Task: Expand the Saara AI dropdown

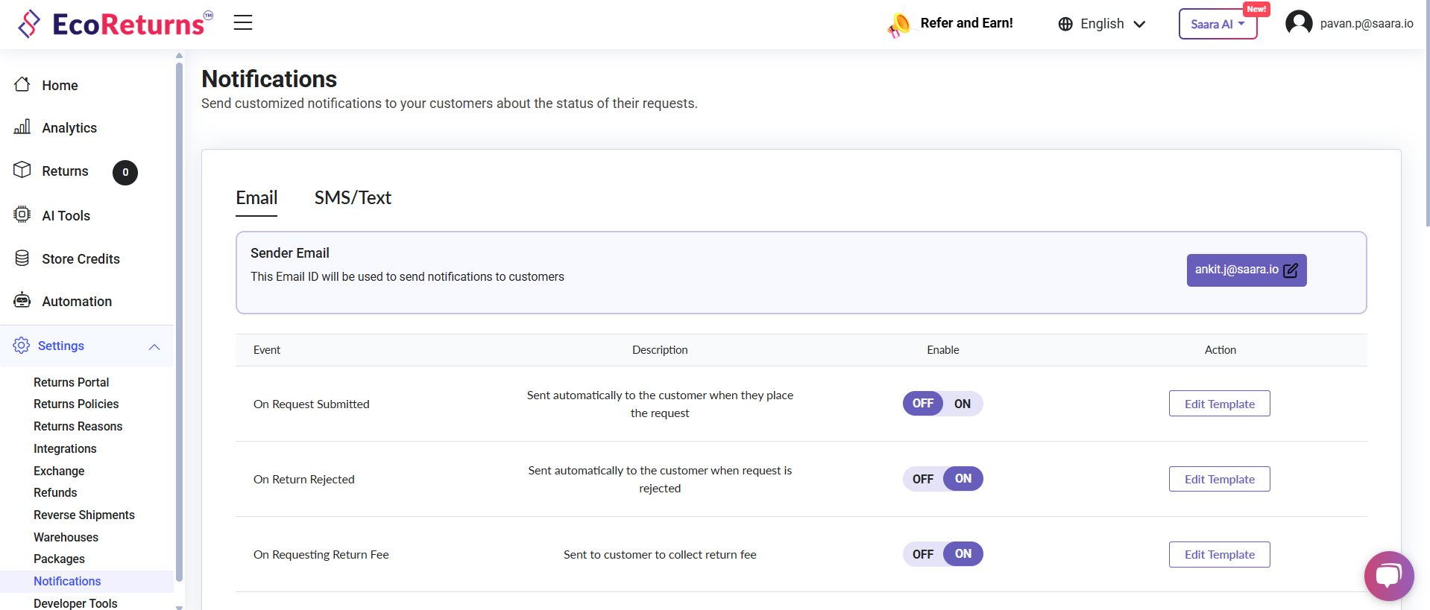Action: click(x=1218, y=24)
